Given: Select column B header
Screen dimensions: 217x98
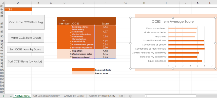Looking at the screenshot, I should (x=38, y=3).
